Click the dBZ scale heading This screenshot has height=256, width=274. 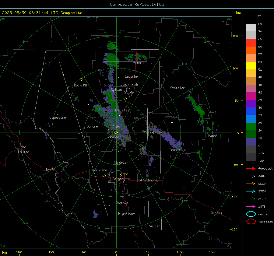(x=258, y=16)
